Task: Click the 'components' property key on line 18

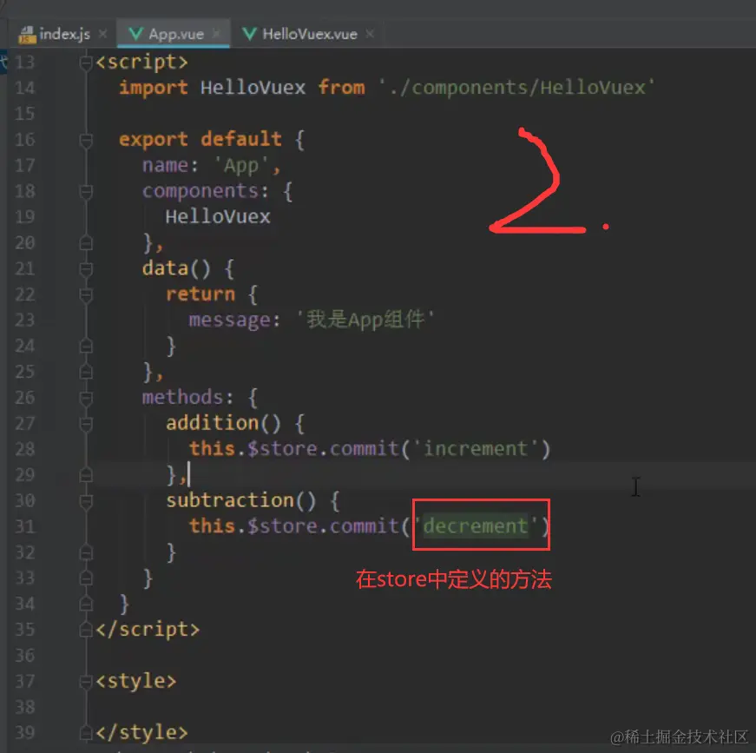Action: coord(201,192)
